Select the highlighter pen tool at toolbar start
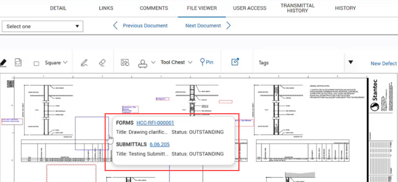398x182 pixels. coord(3,63)
